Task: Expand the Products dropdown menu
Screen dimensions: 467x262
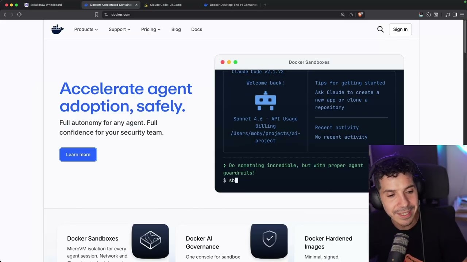Action: point(86,29)
